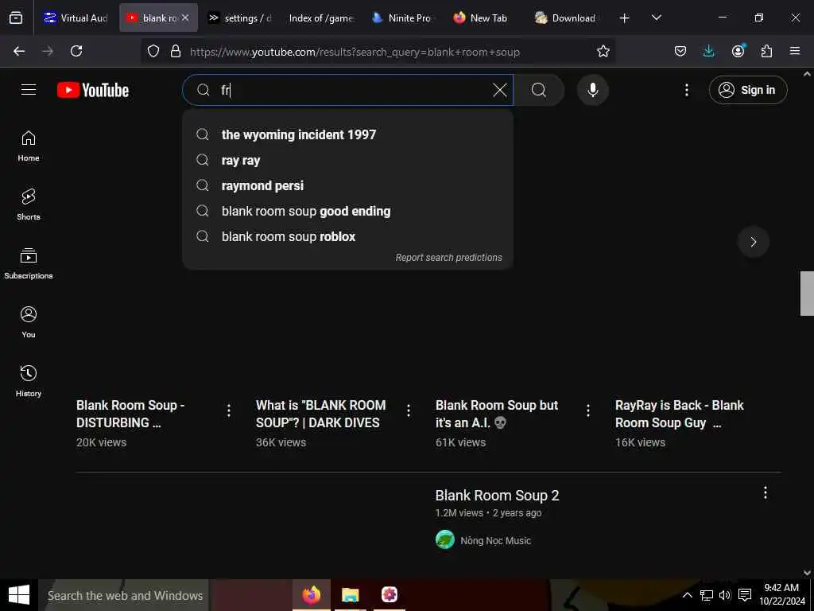This screenshot has height=611, width=814.
Task: Reload the page
Action: point(76,51)
